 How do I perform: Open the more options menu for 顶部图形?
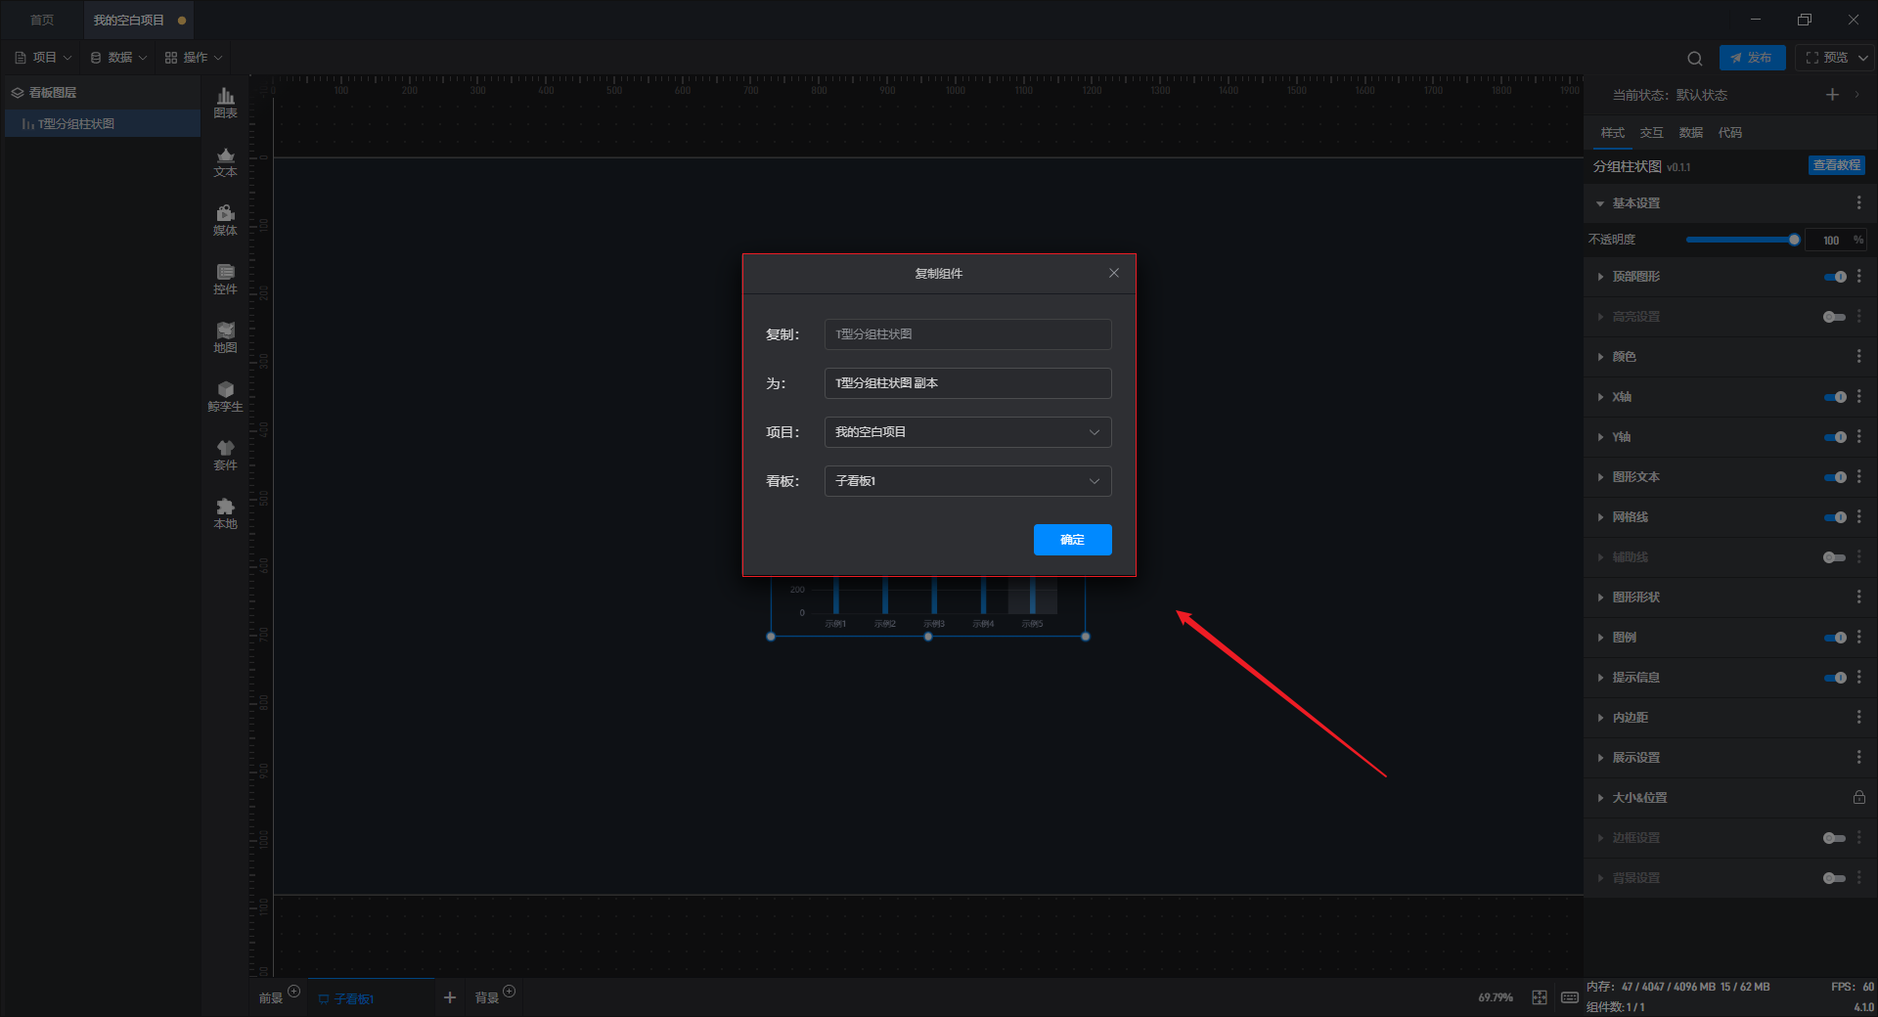pyautogui.click(x=1858, y=277)
